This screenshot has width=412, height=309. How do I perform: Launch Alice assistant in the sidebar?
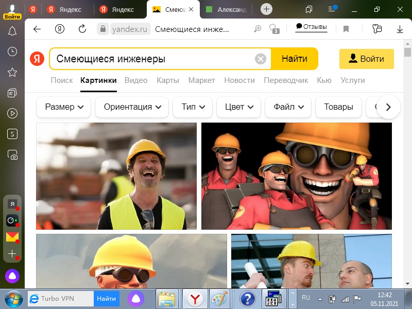pyautogui.click(x=12, y=276)
